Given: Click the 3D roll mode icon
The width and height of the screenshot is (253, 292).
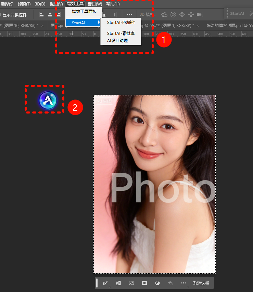Looking at the screenshot, I should [173, 14].
